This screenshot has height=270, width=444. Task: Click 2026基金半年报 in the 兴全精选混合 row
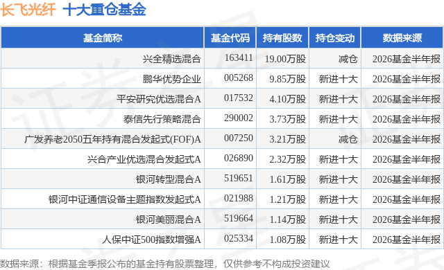[407, 59]
